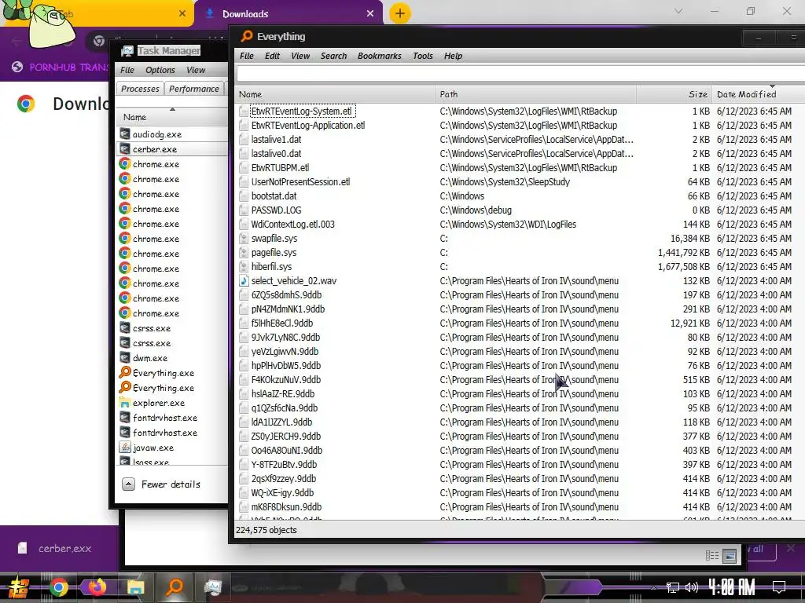805x603 pixels.
Task: Open the Bookmarks menu in Everything
Action: [x=380, y=56]
